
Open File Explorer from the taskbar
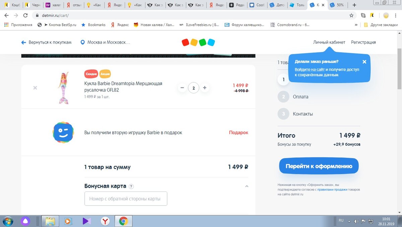[x=50, y=221]
